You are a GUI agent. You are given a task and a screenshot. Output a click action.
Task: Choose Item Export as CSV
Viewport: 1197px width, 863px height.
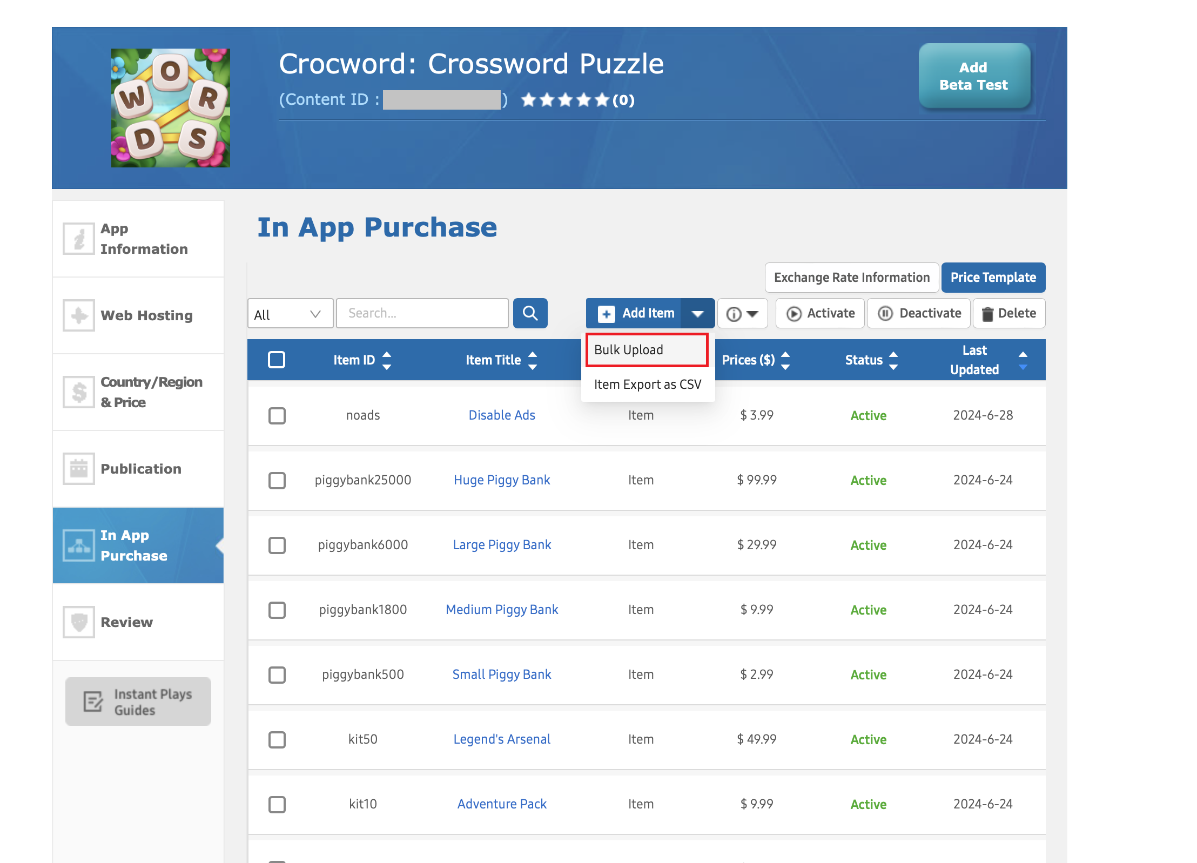(647, 384)
